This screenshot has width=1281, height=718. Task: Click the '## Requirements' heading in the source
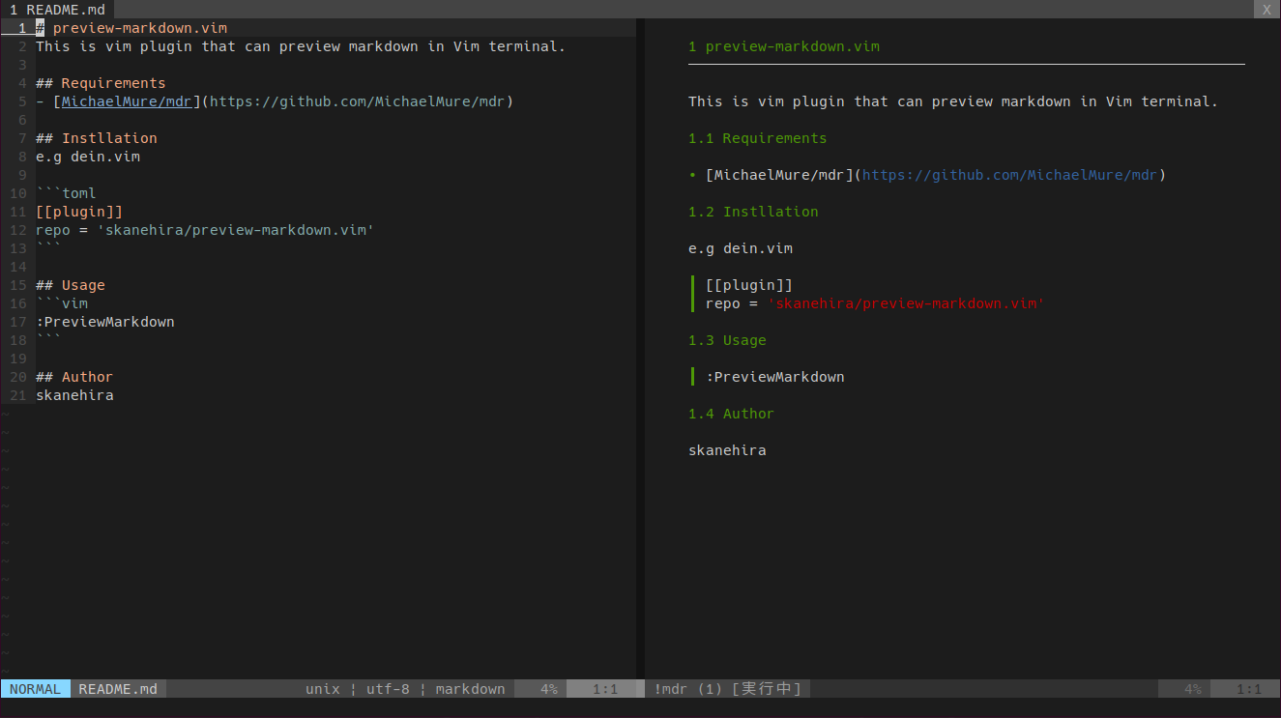tap(101, 83)
